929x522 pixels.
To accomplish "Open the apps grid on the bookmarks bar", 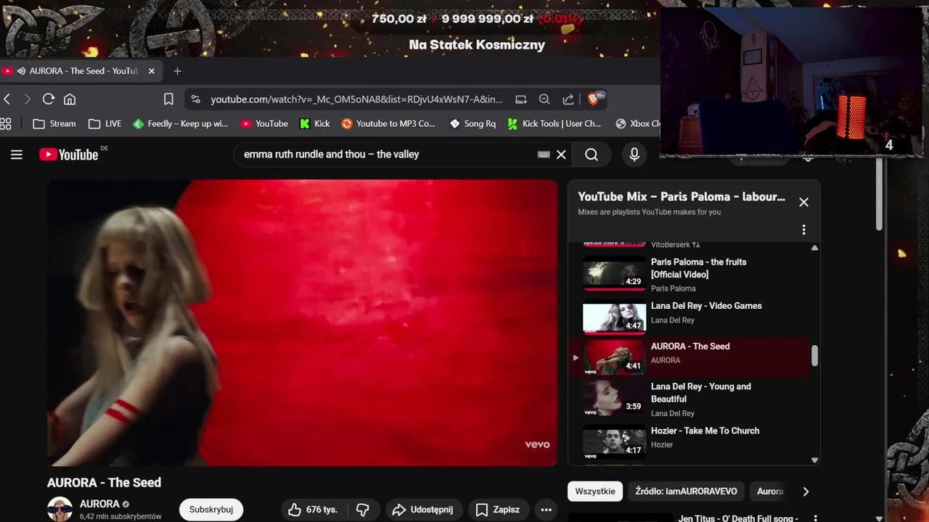I will (x=6, y=124).
